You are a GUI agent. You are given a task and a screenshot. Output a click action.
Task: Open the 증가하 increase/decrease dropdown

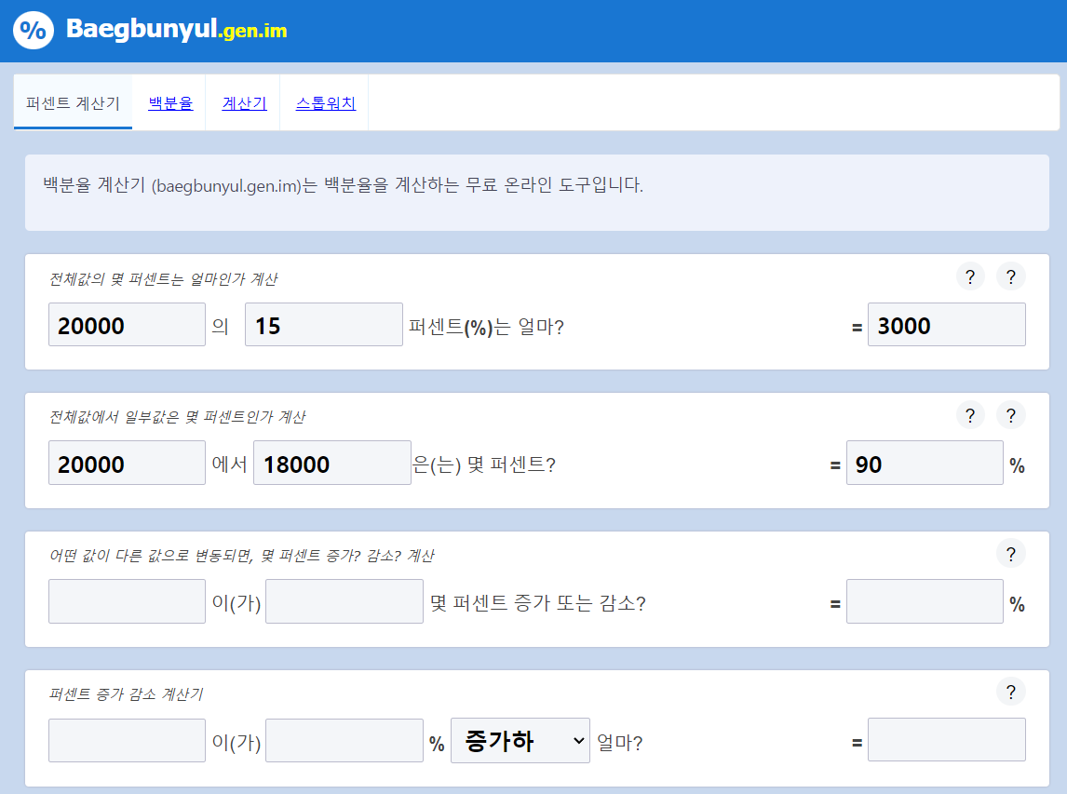[520, 739]
